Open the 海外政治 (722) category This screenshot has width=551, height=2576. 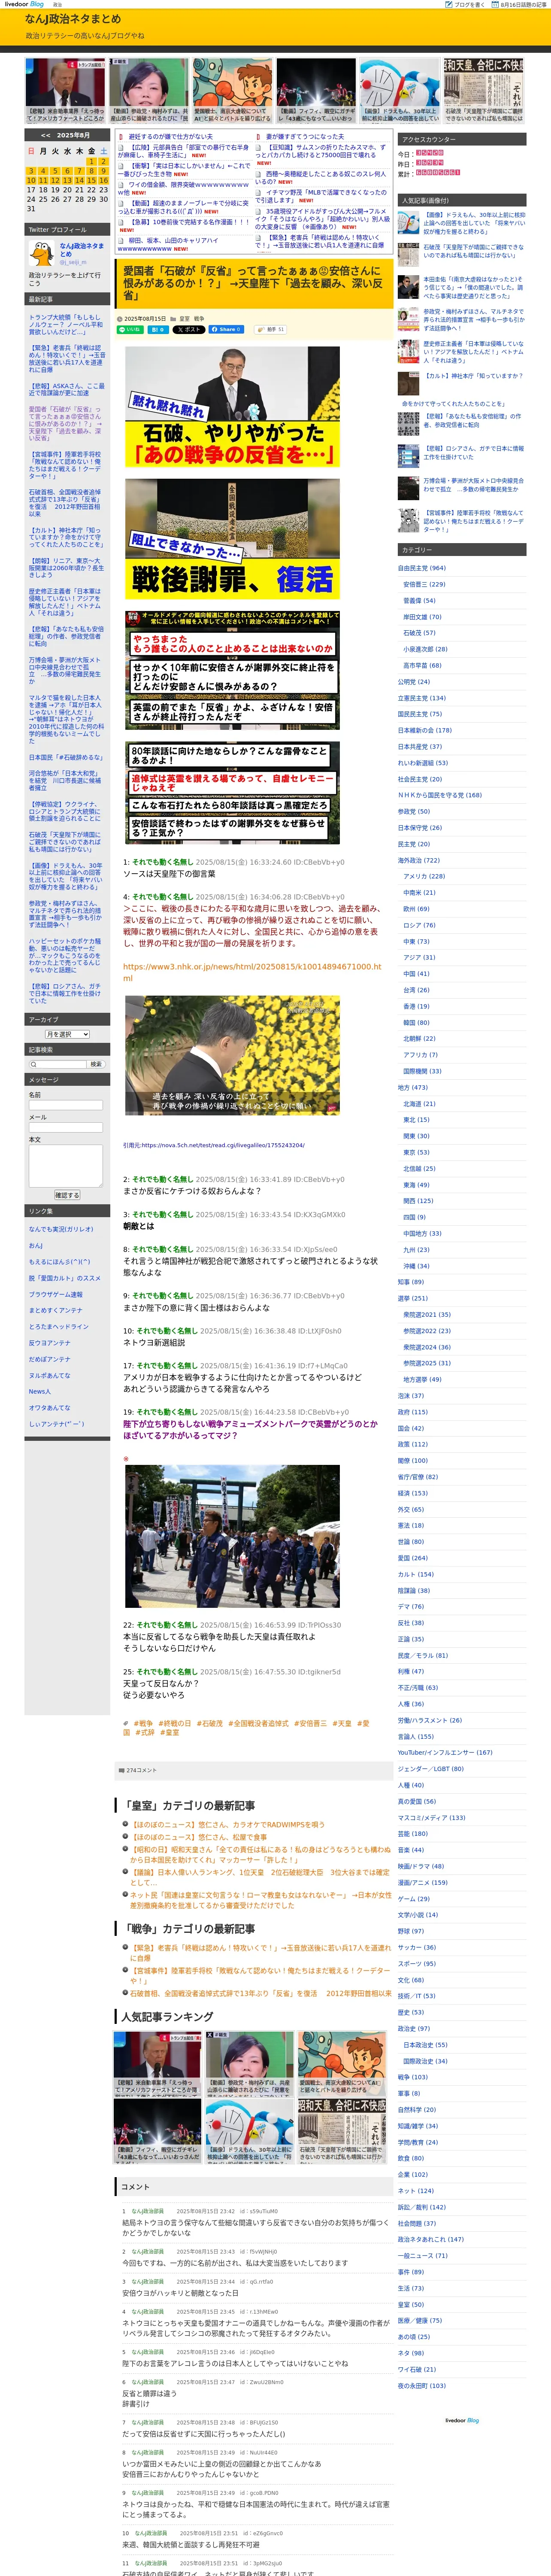click(418, 860)
